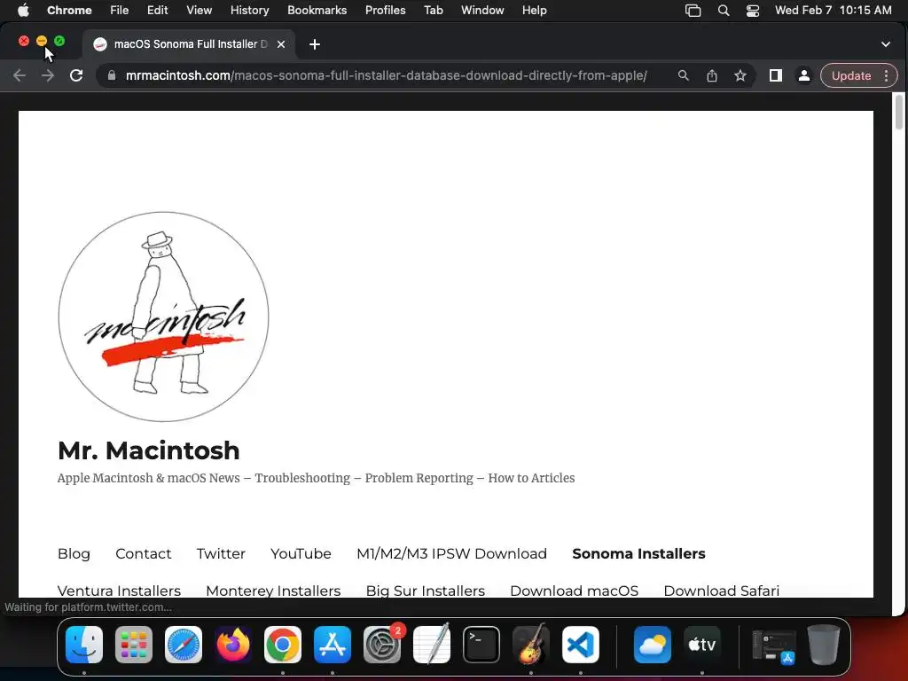The height and width of the screenshot is (681, 908).
Task: Close the macOS Sonoma Full Installer tab
Action: tap(281, 44)
